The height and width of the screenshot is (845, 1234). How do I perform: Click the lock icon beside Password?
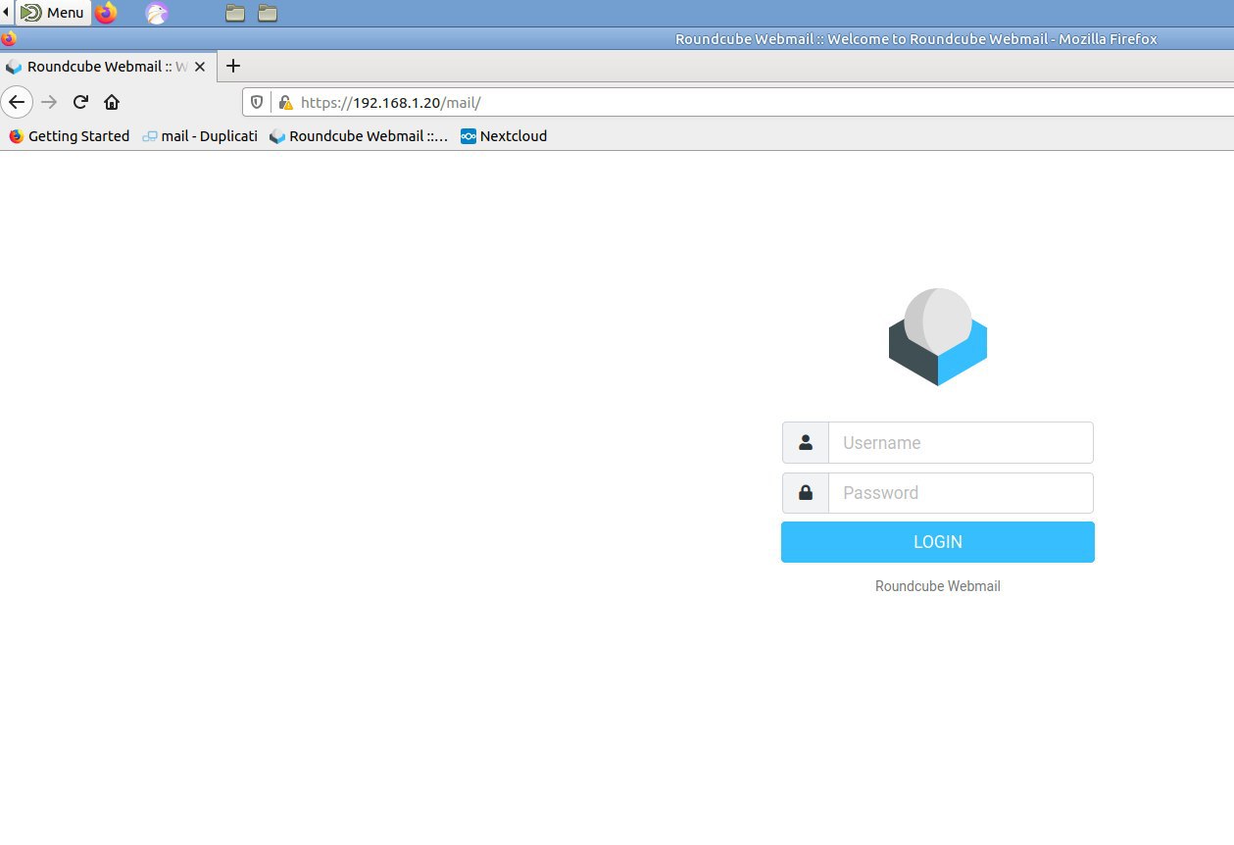[806, 493]
